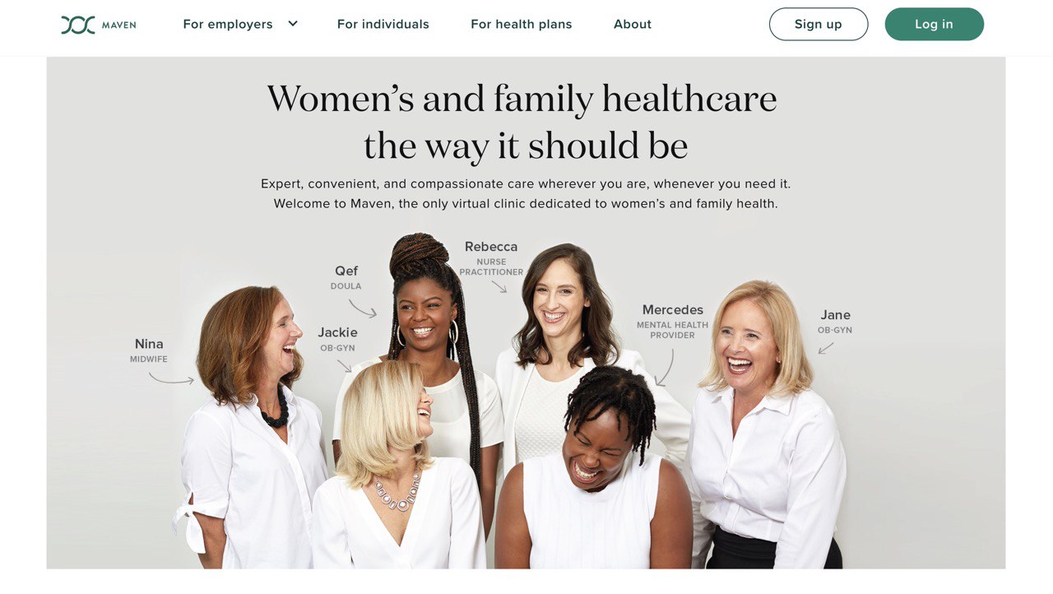The height and width of the screenshot is (594, 1053).
Task: Click the arrow below Qef Doula label
Action: click(362, 309)
